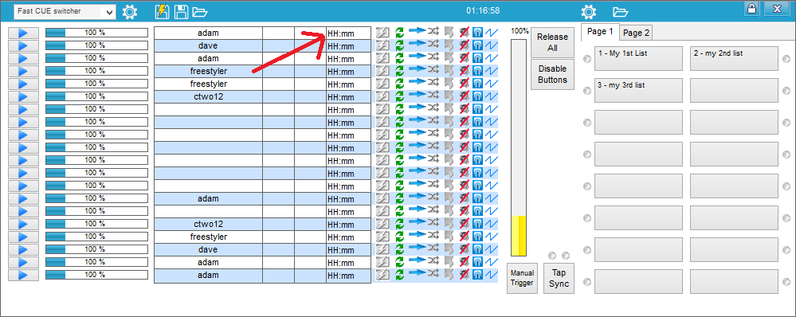Play the upper dave row cue

click(23, 45)
